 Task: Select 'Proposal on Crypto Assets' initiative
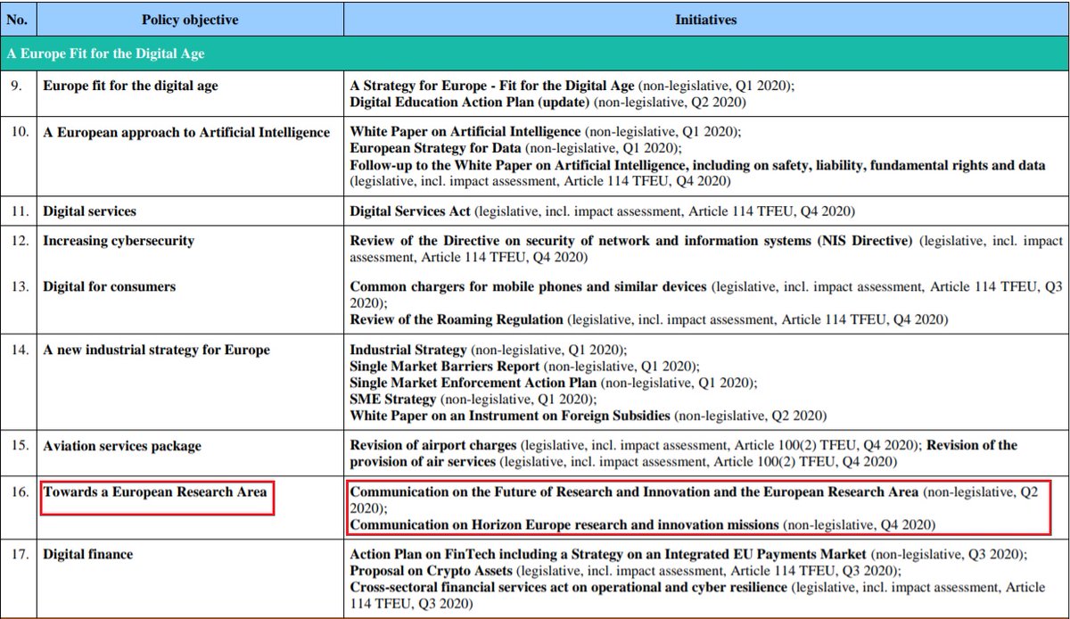pyautogui.click(x=431, y=571)
